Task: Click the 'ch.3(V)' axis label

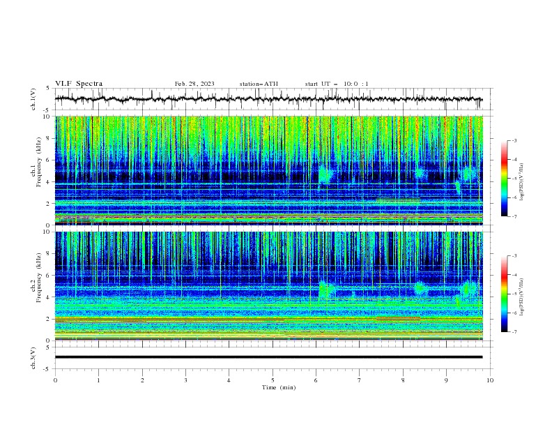Action: click(x=33, y=358)
